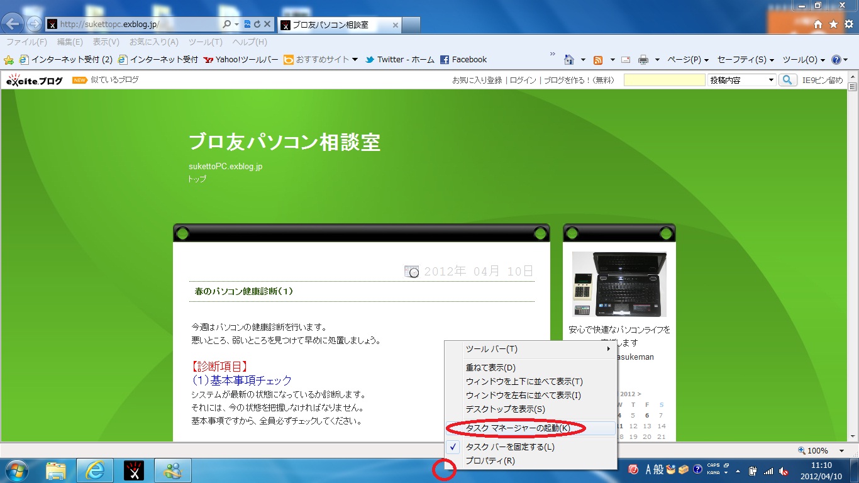Screen dimensions: 859x483
Task: Go back with the browser Back arrow
Action: coord(14,24)
